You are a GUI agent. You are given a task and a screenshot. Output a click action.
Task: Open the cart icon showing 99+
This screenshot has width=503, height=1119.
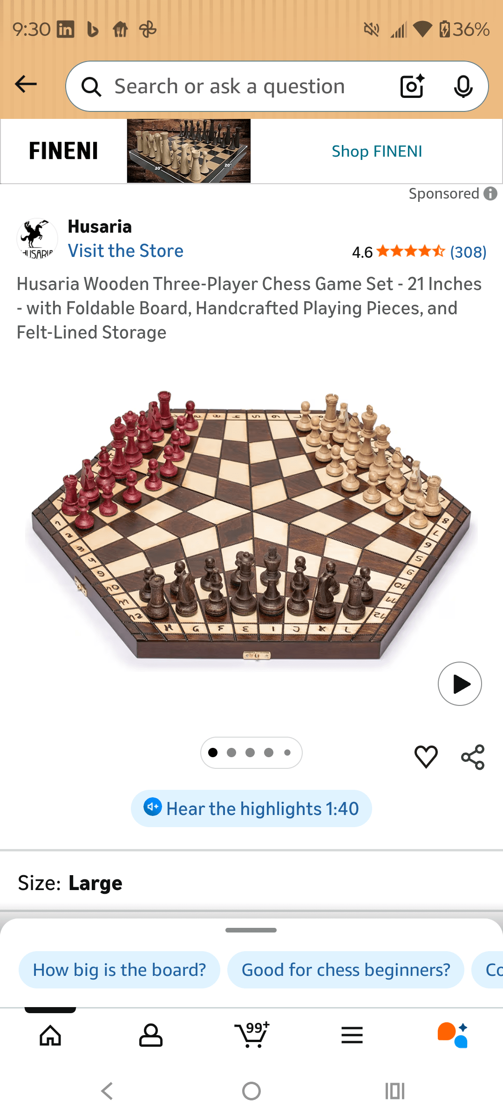pyautogui.click(x=251, y=1035)
